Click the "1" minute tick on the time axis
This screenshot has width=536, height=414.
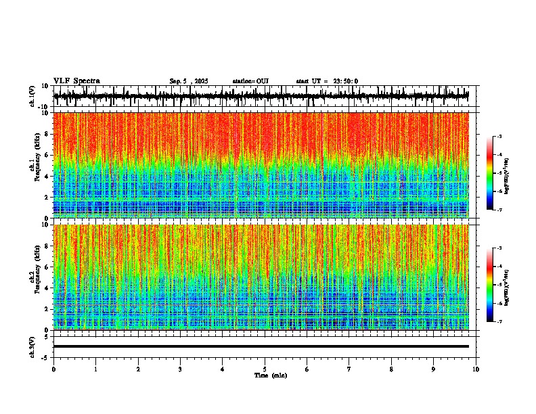click(x=95, y=369)
